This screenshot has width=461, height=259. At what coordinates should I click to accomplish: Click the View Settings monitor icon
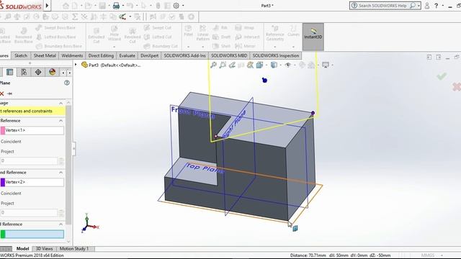326,65
